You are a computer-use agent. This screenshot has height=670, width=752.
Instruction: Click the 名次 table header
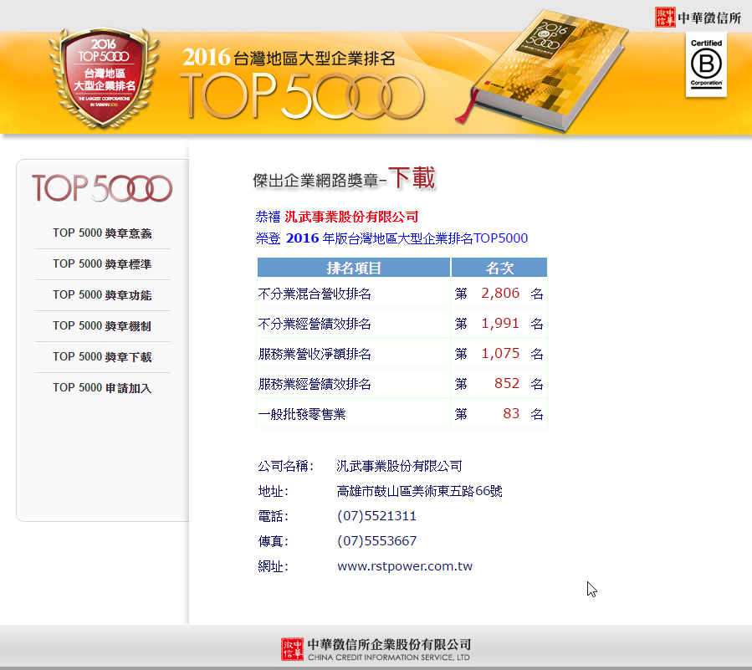pos(499,268)
